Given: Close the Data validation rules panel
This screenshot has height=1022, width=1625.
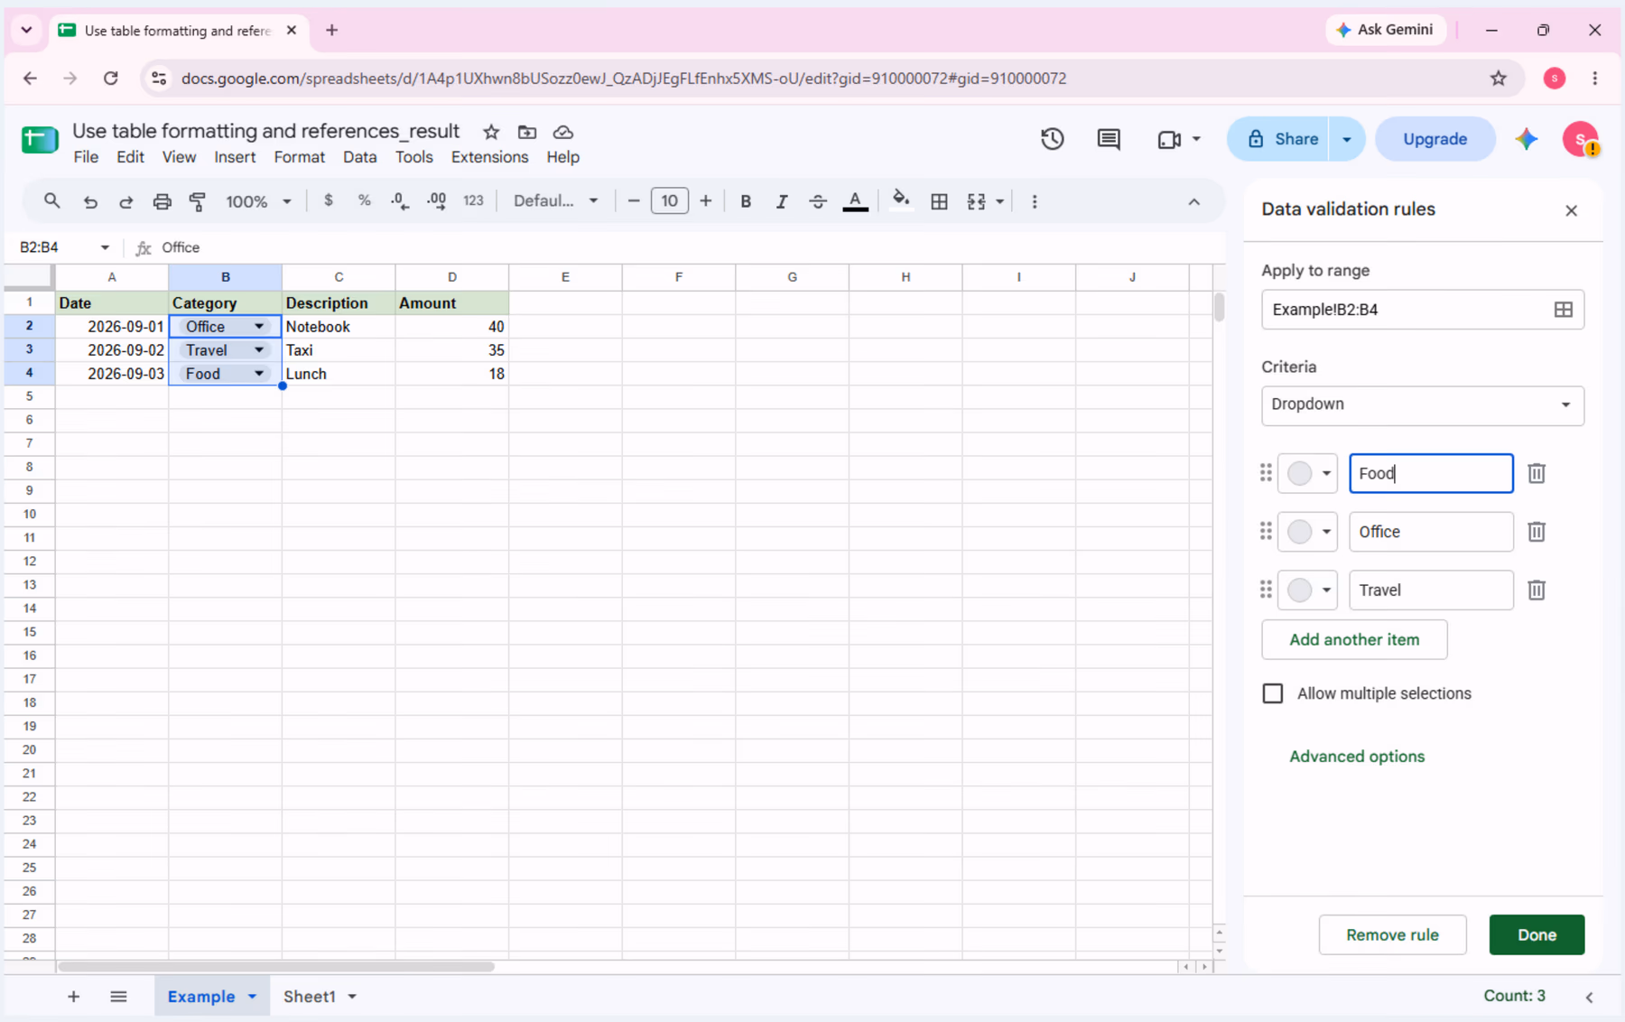Looking at the screenshot, I should pyautogui.click(x=1571, y=210).
